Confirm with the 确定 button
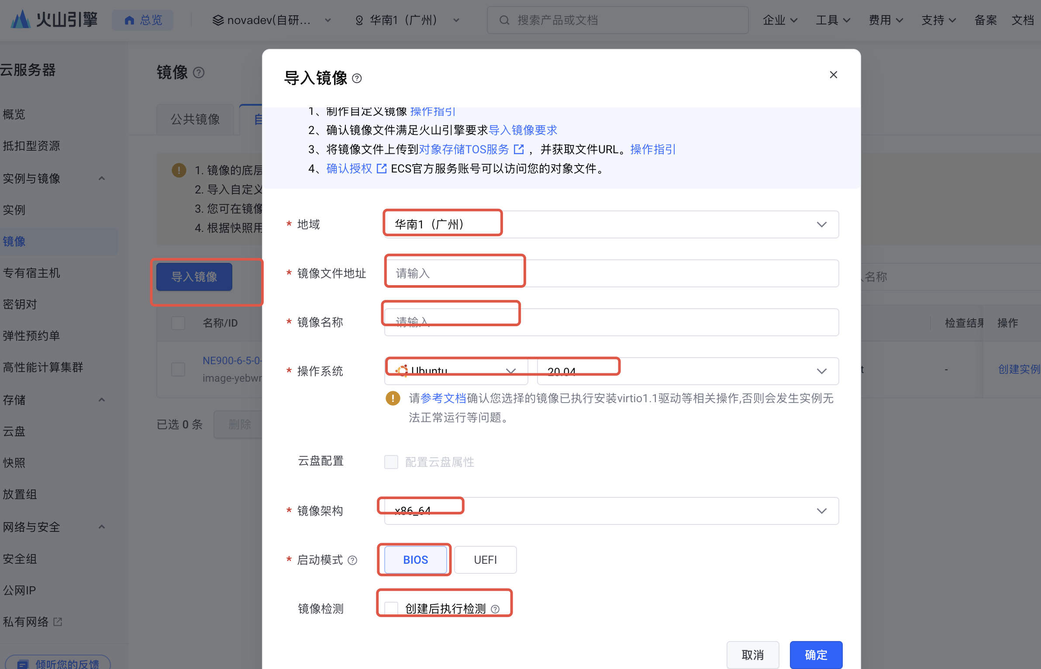The image size is (1041, 669). click(816, 655)
